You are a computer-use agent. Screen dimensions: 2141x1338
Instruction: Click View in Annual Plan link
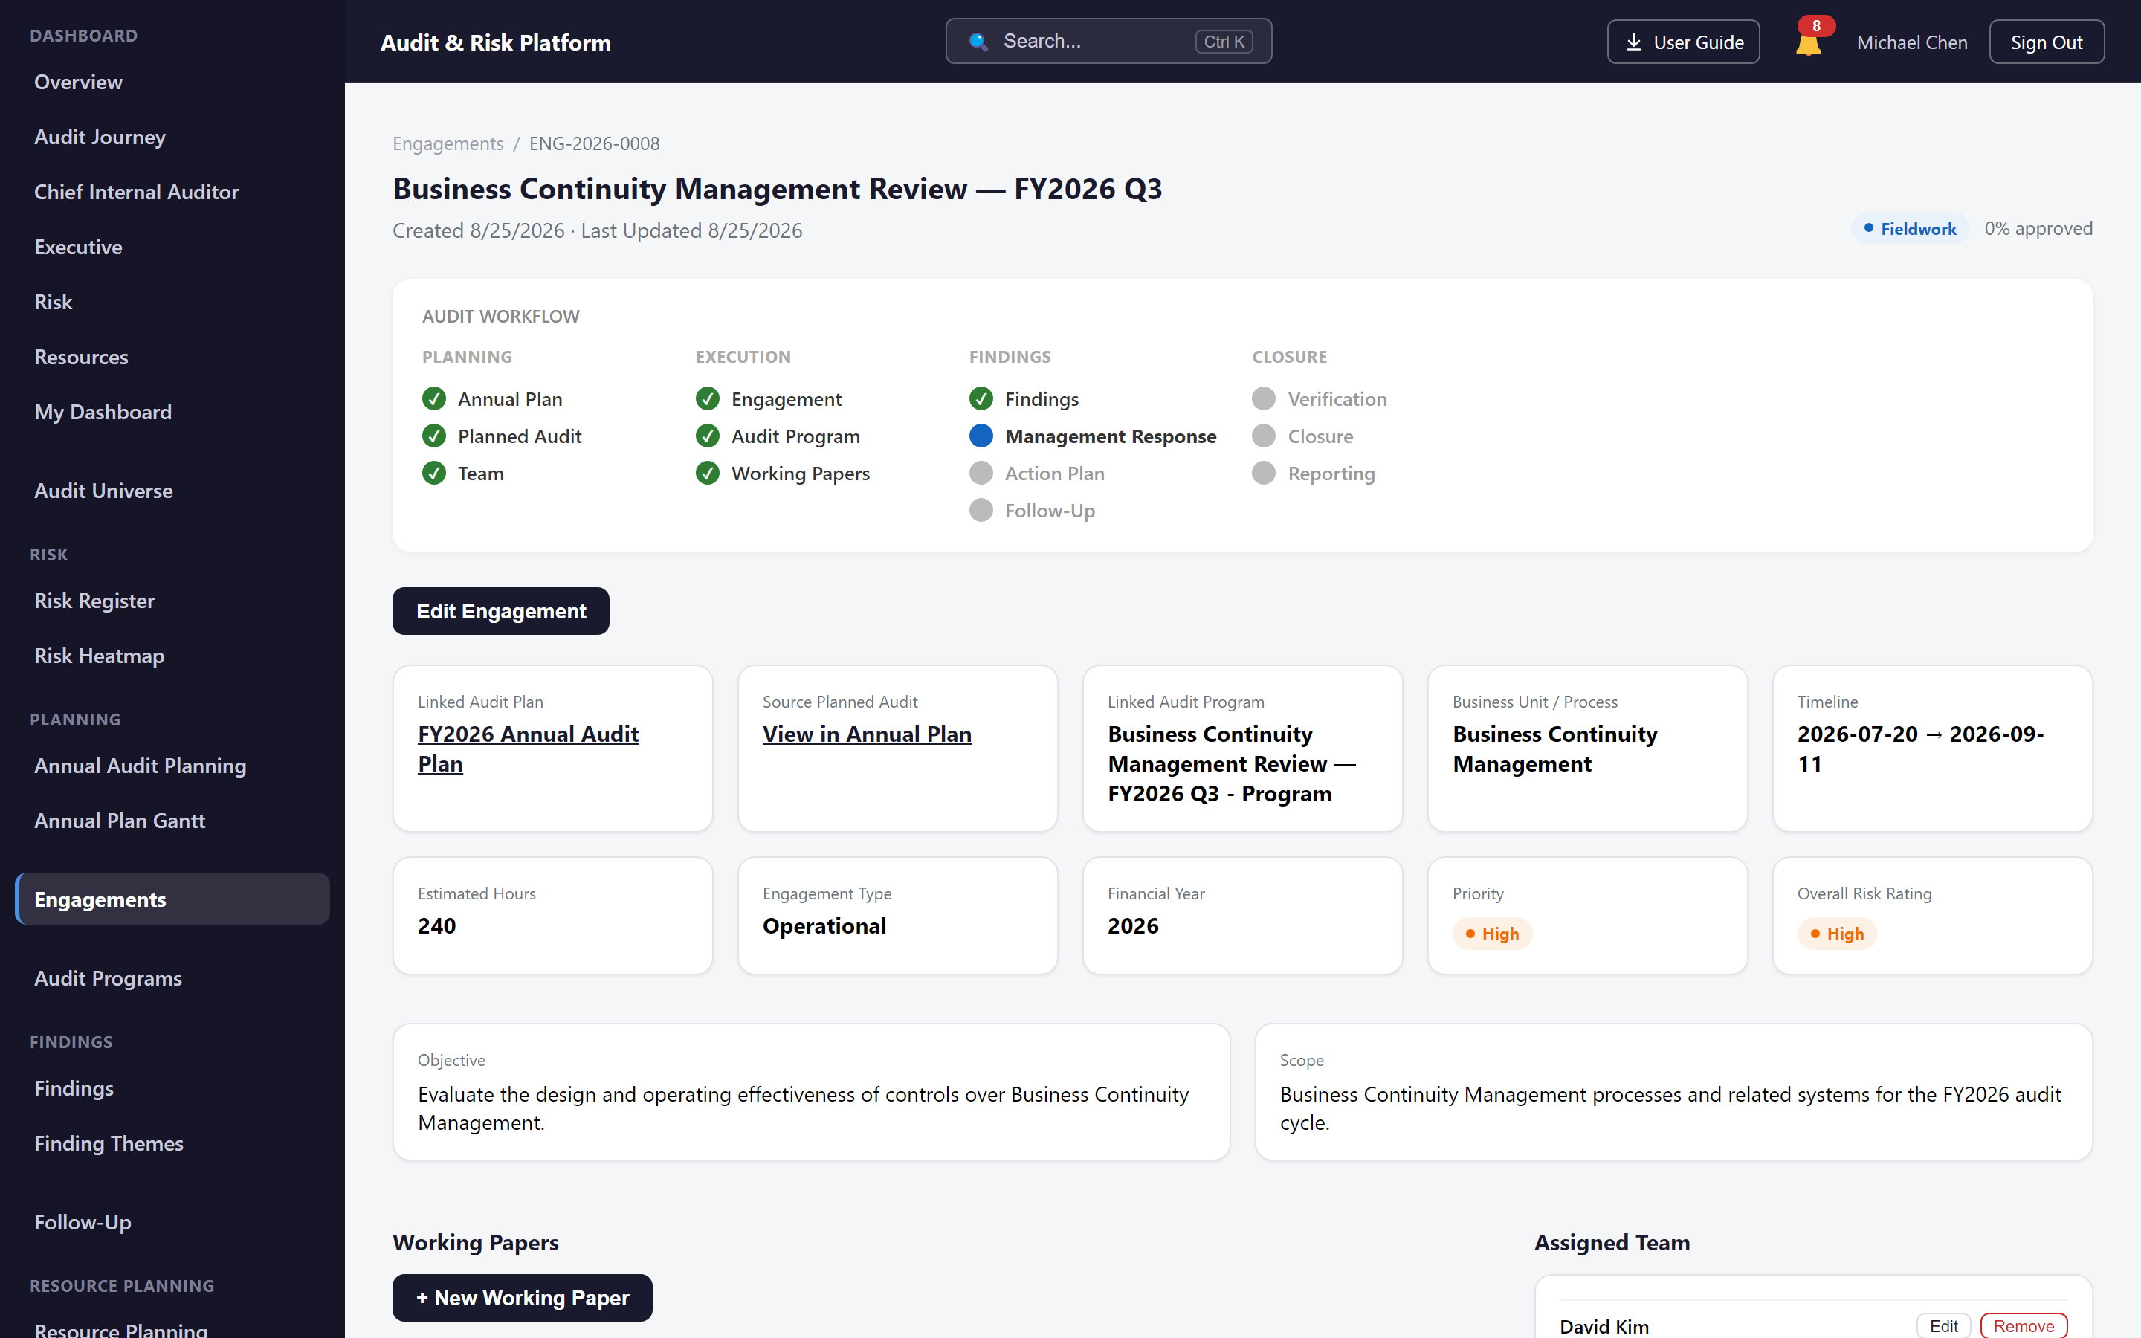click(x=867, y=734)
